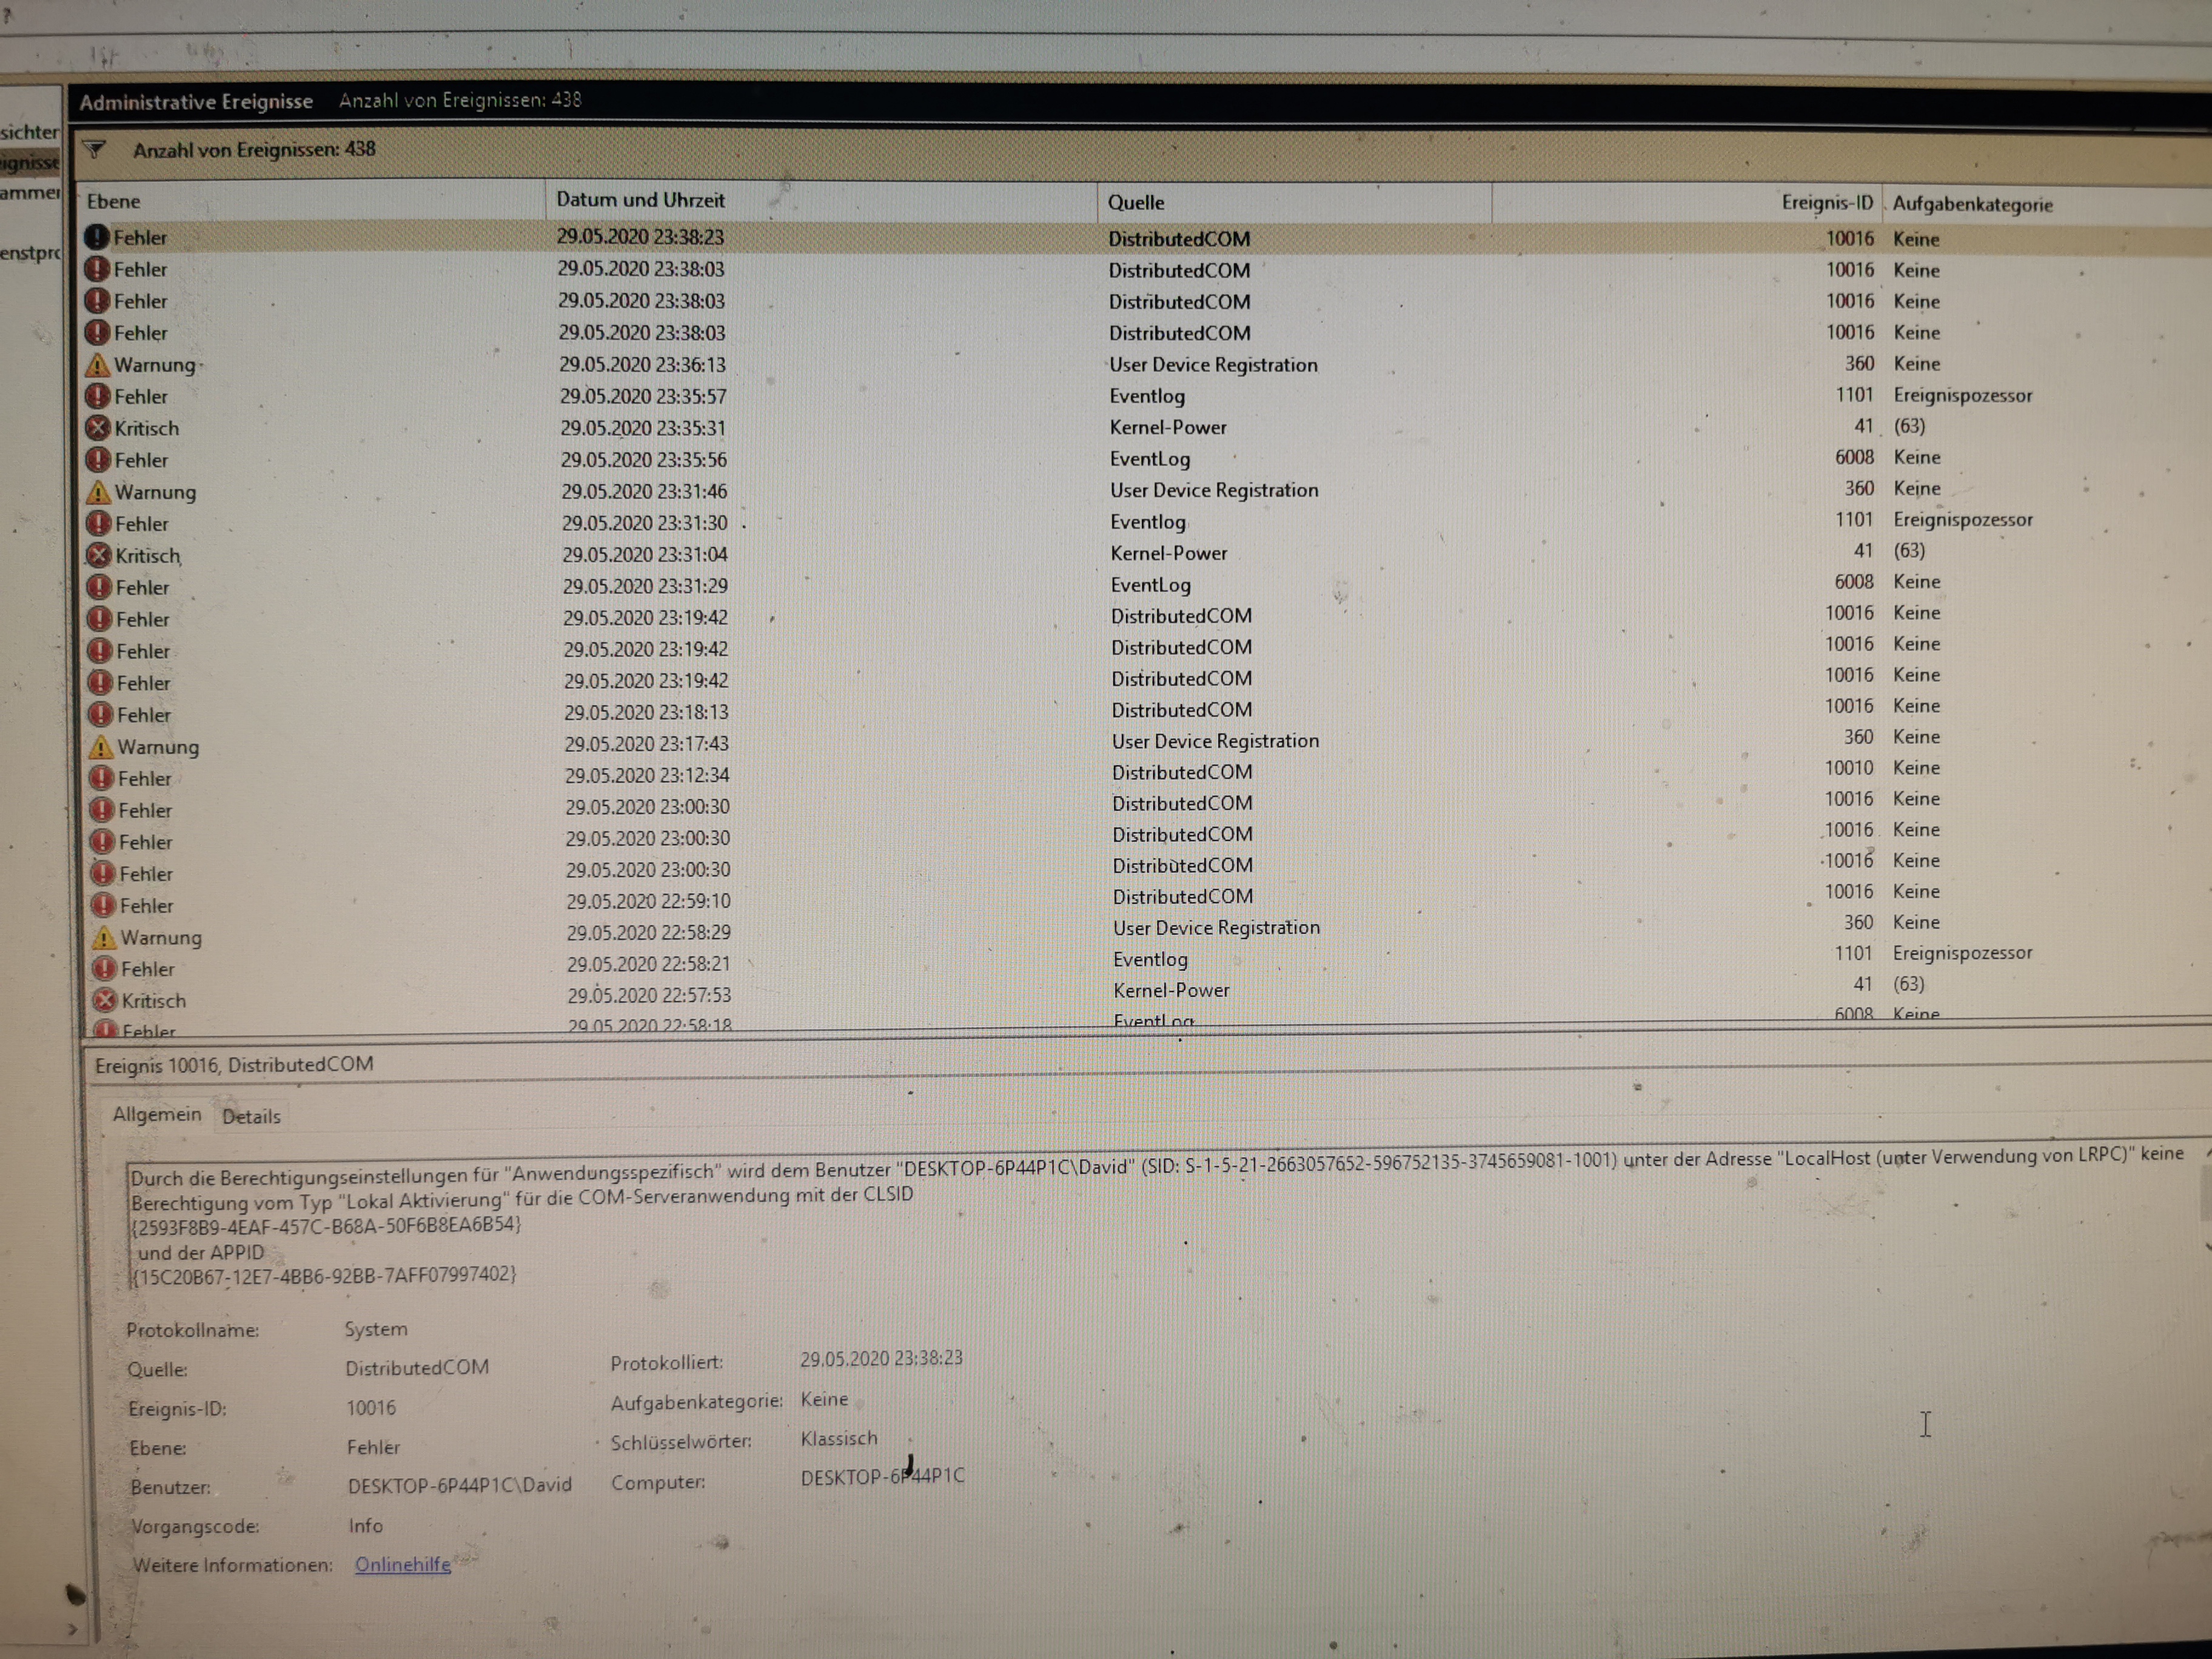Screen dimensions: 2212x1659
Task: Click error icon of Eventlog 1101 at 23:35:57
Action: [x=97, y=396]
